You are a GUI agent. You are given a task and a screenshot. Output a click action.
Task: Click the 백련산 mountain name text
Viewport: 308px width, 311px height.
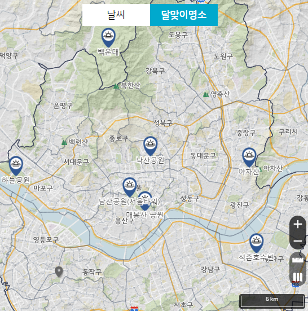78,142
